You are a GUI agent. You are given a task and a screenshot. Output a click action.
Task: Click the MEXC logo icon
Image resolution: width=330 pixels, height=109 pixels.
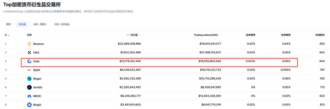tap(29, 96)
